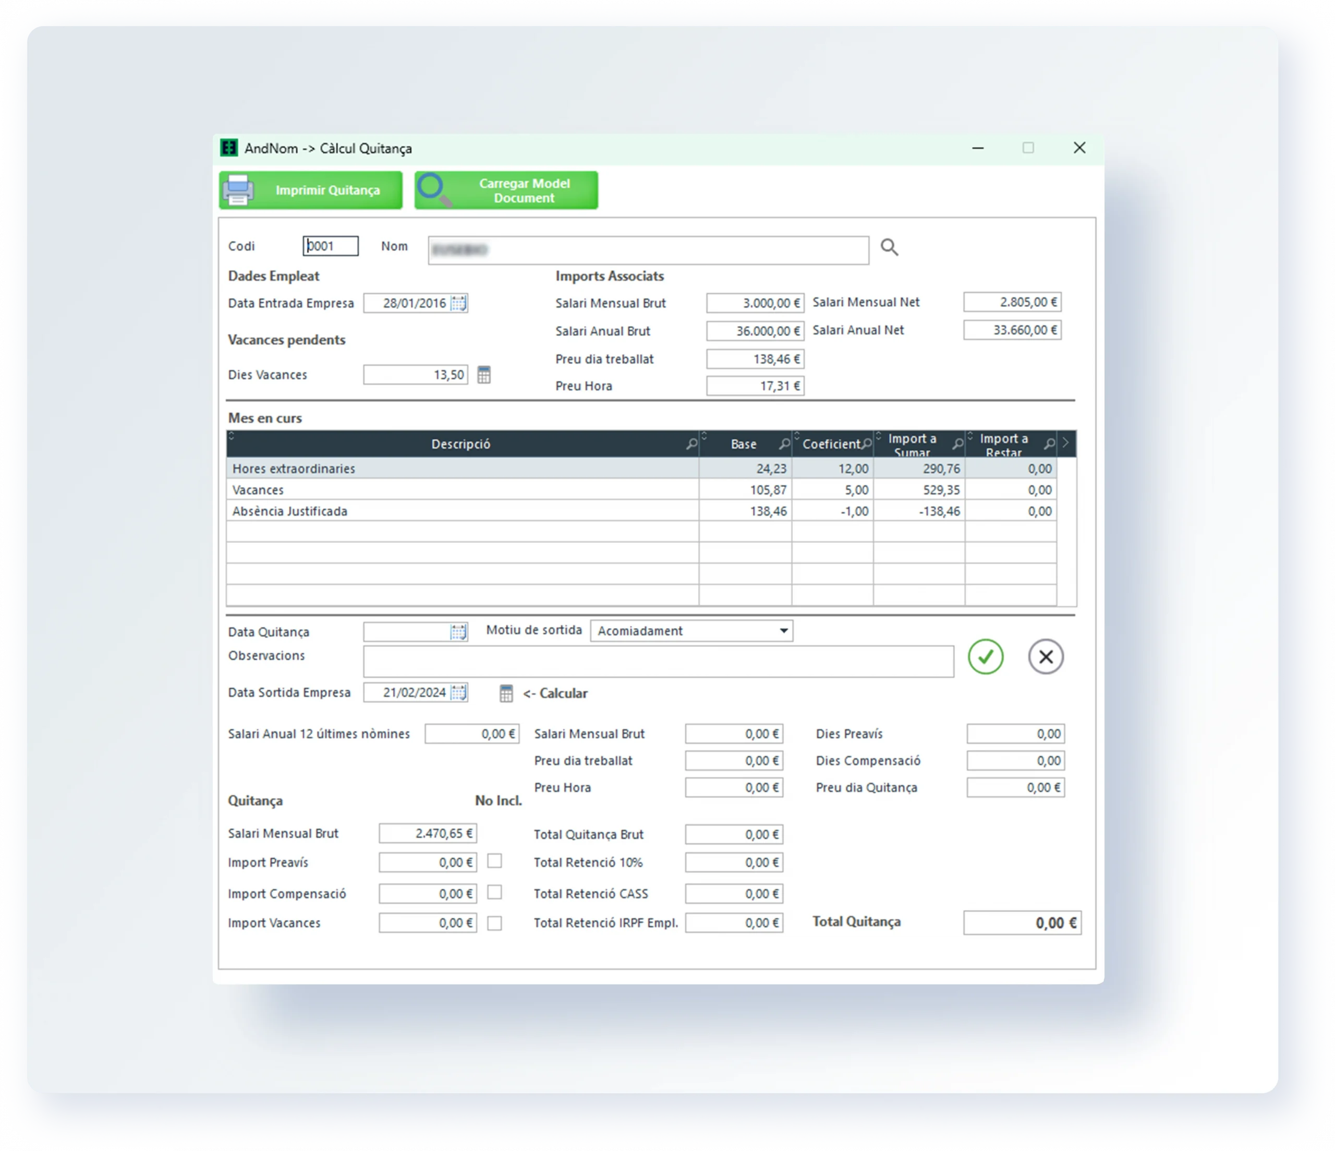
Task: Confirm with the green checkmark icon
Action: point(985,657)
